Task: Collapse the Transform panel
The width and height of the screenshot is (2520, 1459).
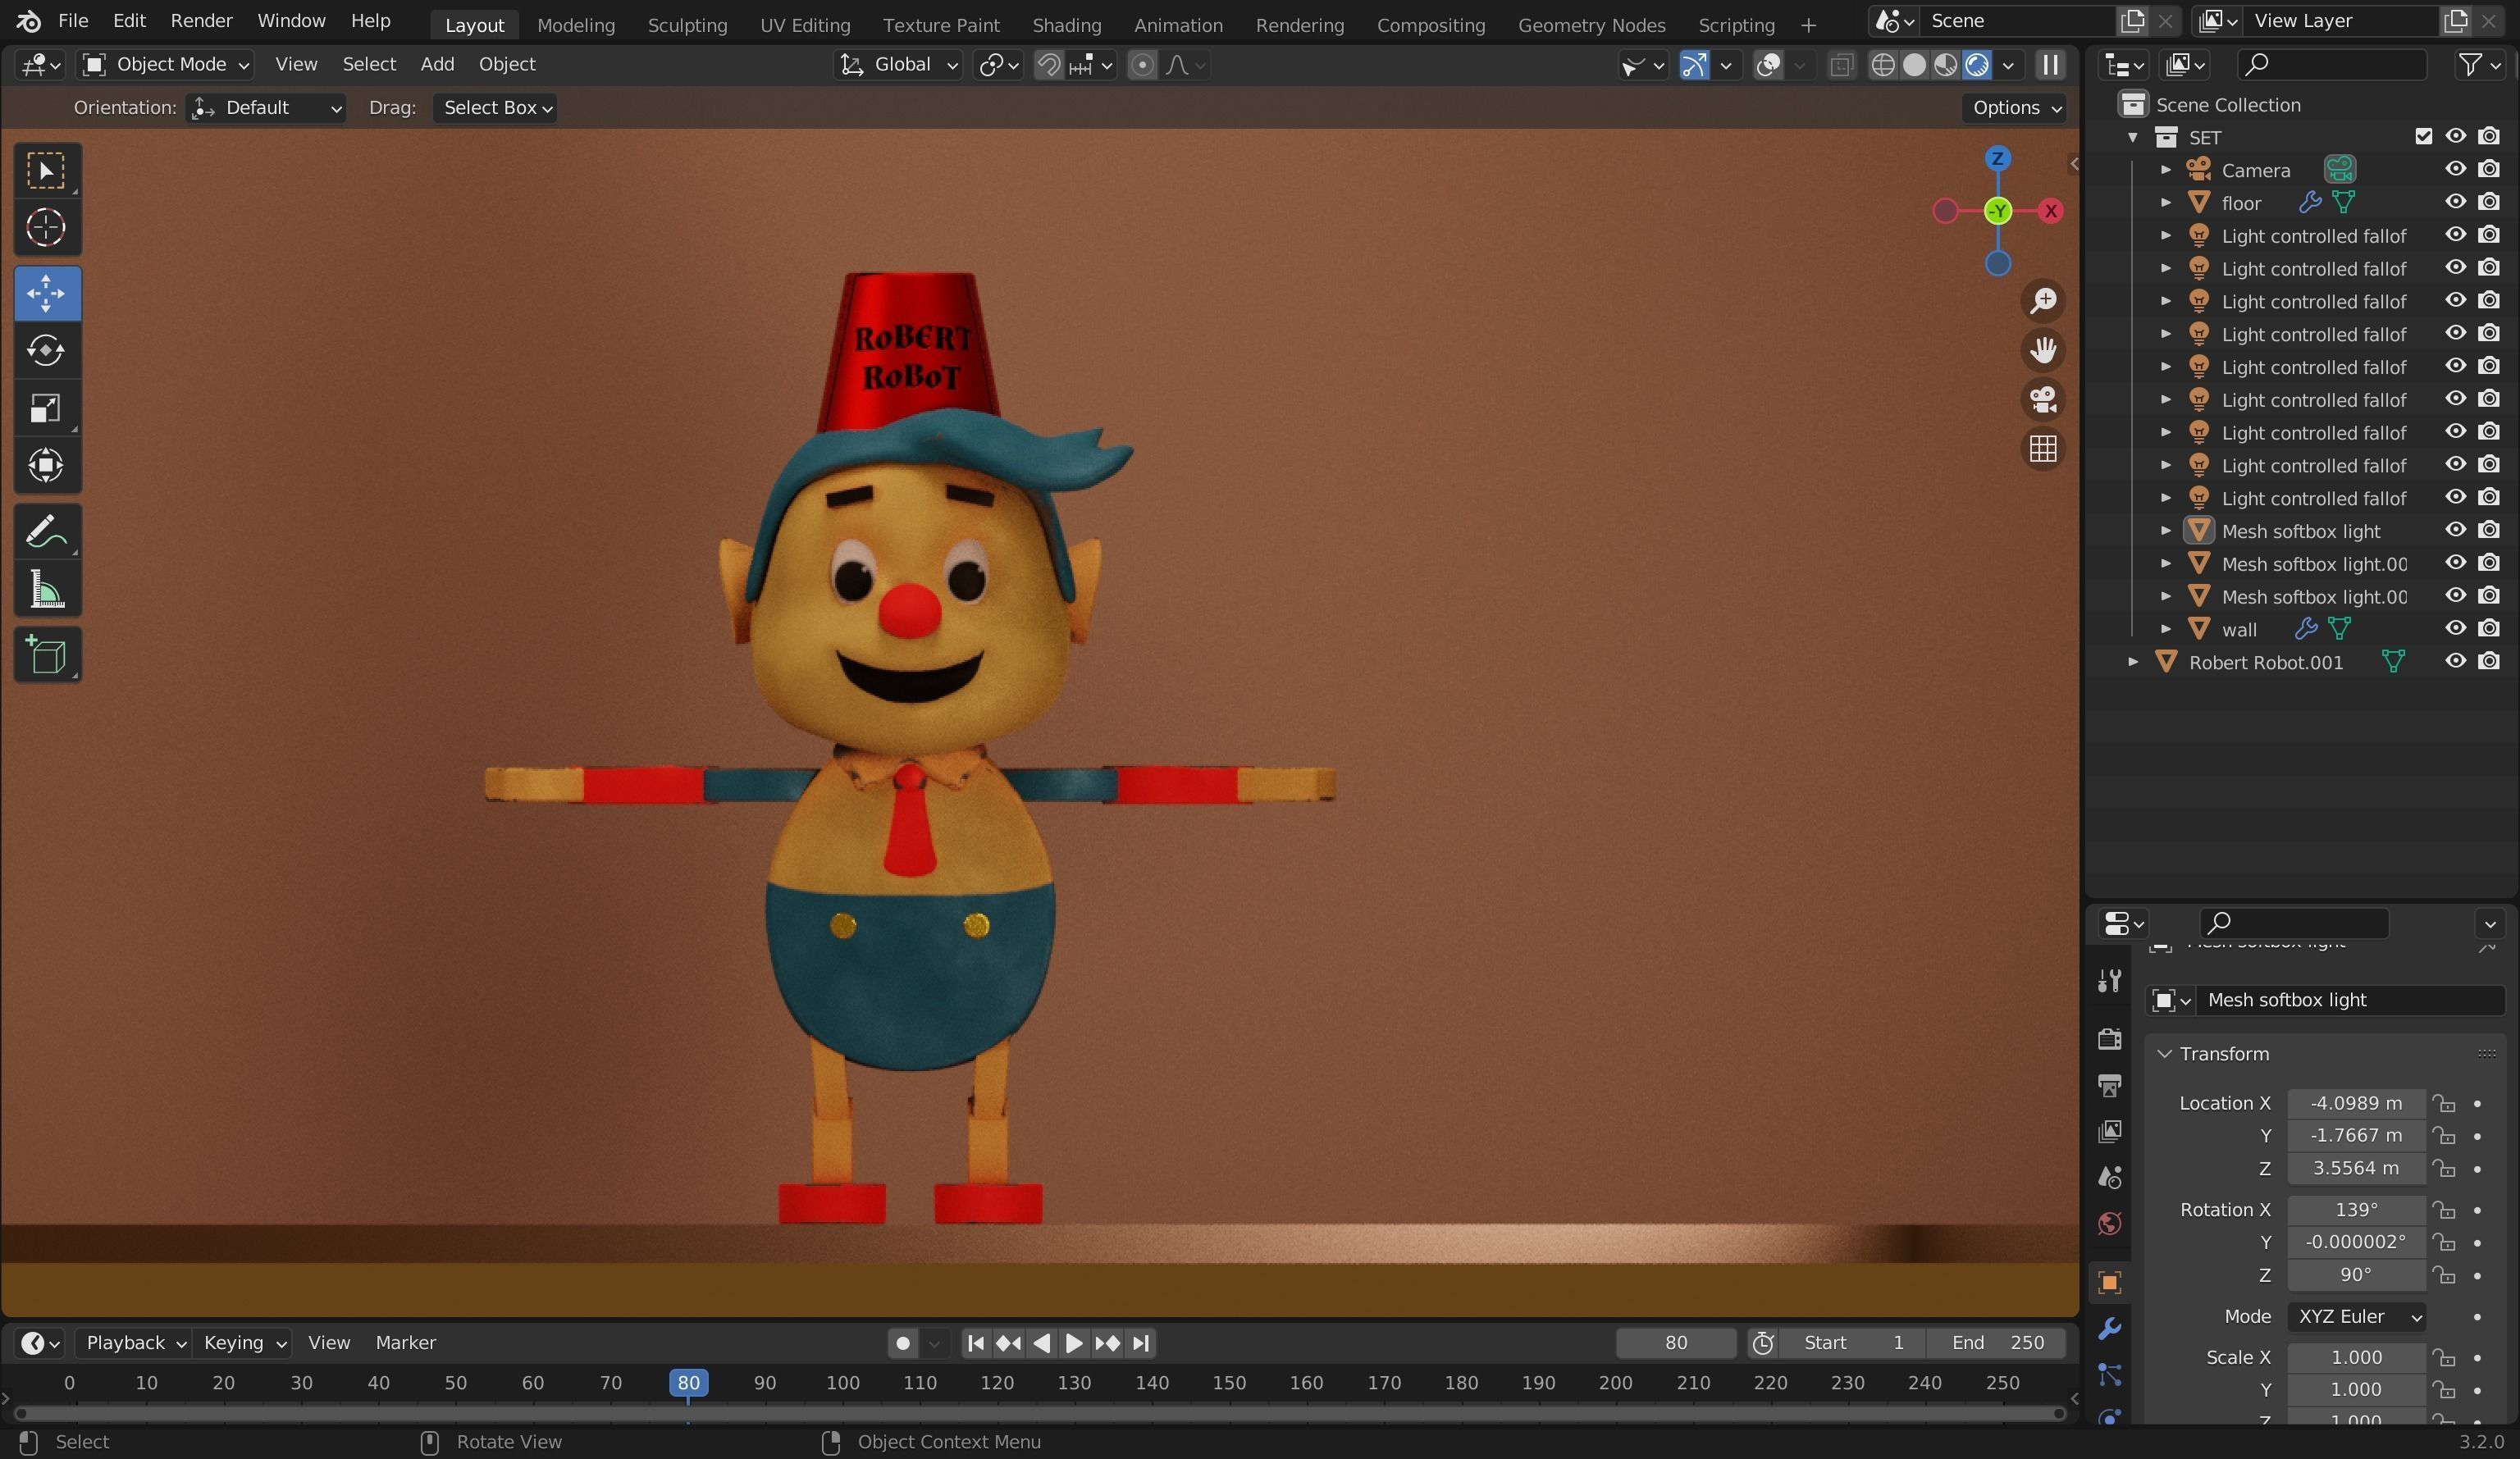Action: point(2165,1054)
